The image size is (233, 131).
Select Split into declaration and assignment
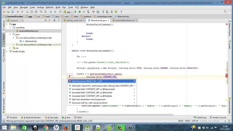point(102,99)
